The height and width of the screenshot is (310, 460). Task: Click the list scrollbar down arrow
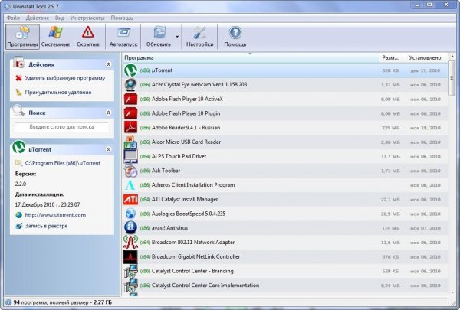[x=452, y=292]
